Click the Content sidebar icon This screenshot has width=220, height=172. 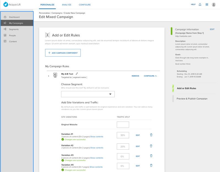pos(5,41)
